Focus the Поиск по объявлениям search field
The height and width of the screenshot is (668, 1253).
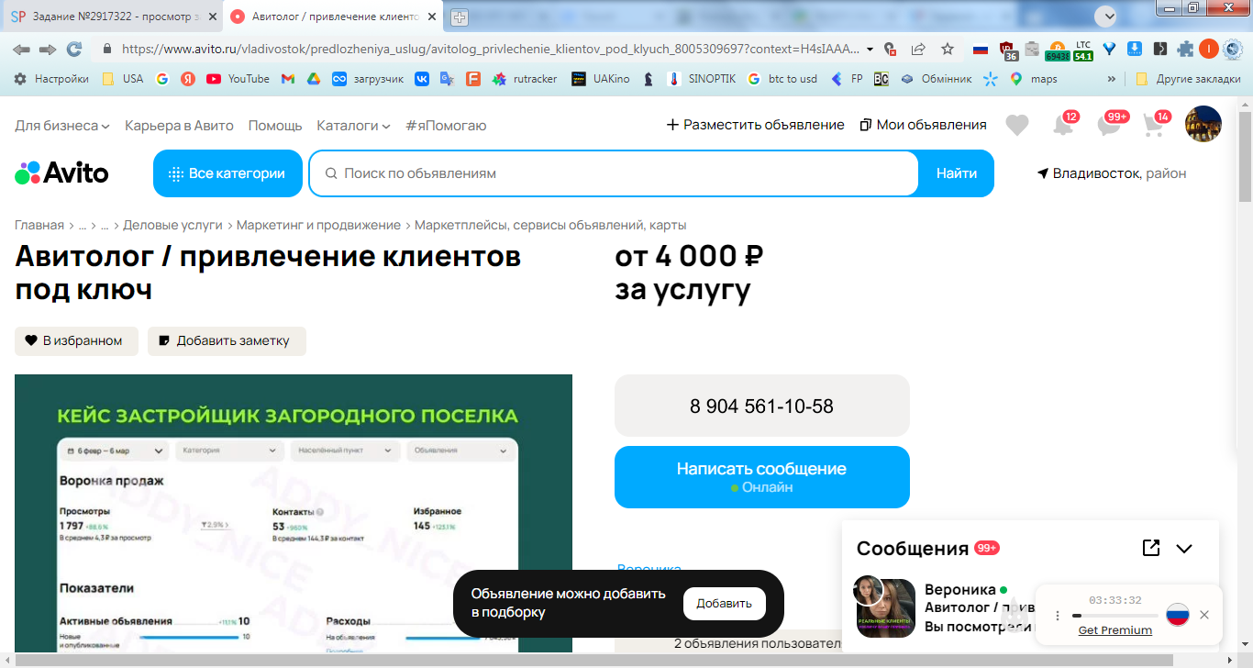pyautogui.click(x=614, y=173)
